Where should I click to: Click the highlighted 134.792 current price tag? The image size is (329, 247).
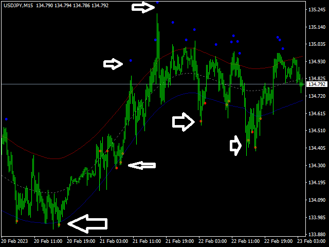point(317,84)
